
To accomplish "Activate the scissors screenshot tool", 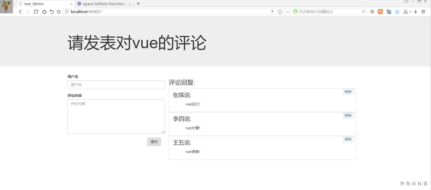I will (x=406, y=12).
